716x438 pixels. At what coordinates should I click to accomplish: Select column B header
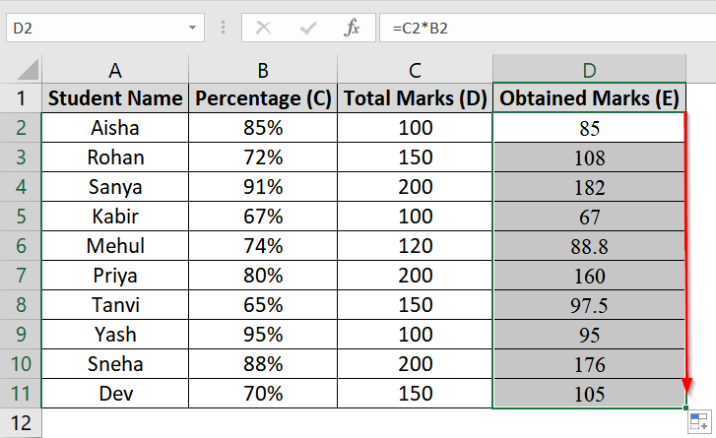[x=263, y=70]
